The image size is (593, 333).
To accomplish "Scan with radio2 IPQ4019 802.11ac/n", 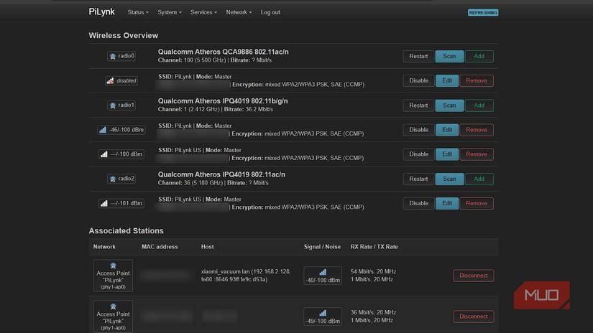I will [449, 179].
